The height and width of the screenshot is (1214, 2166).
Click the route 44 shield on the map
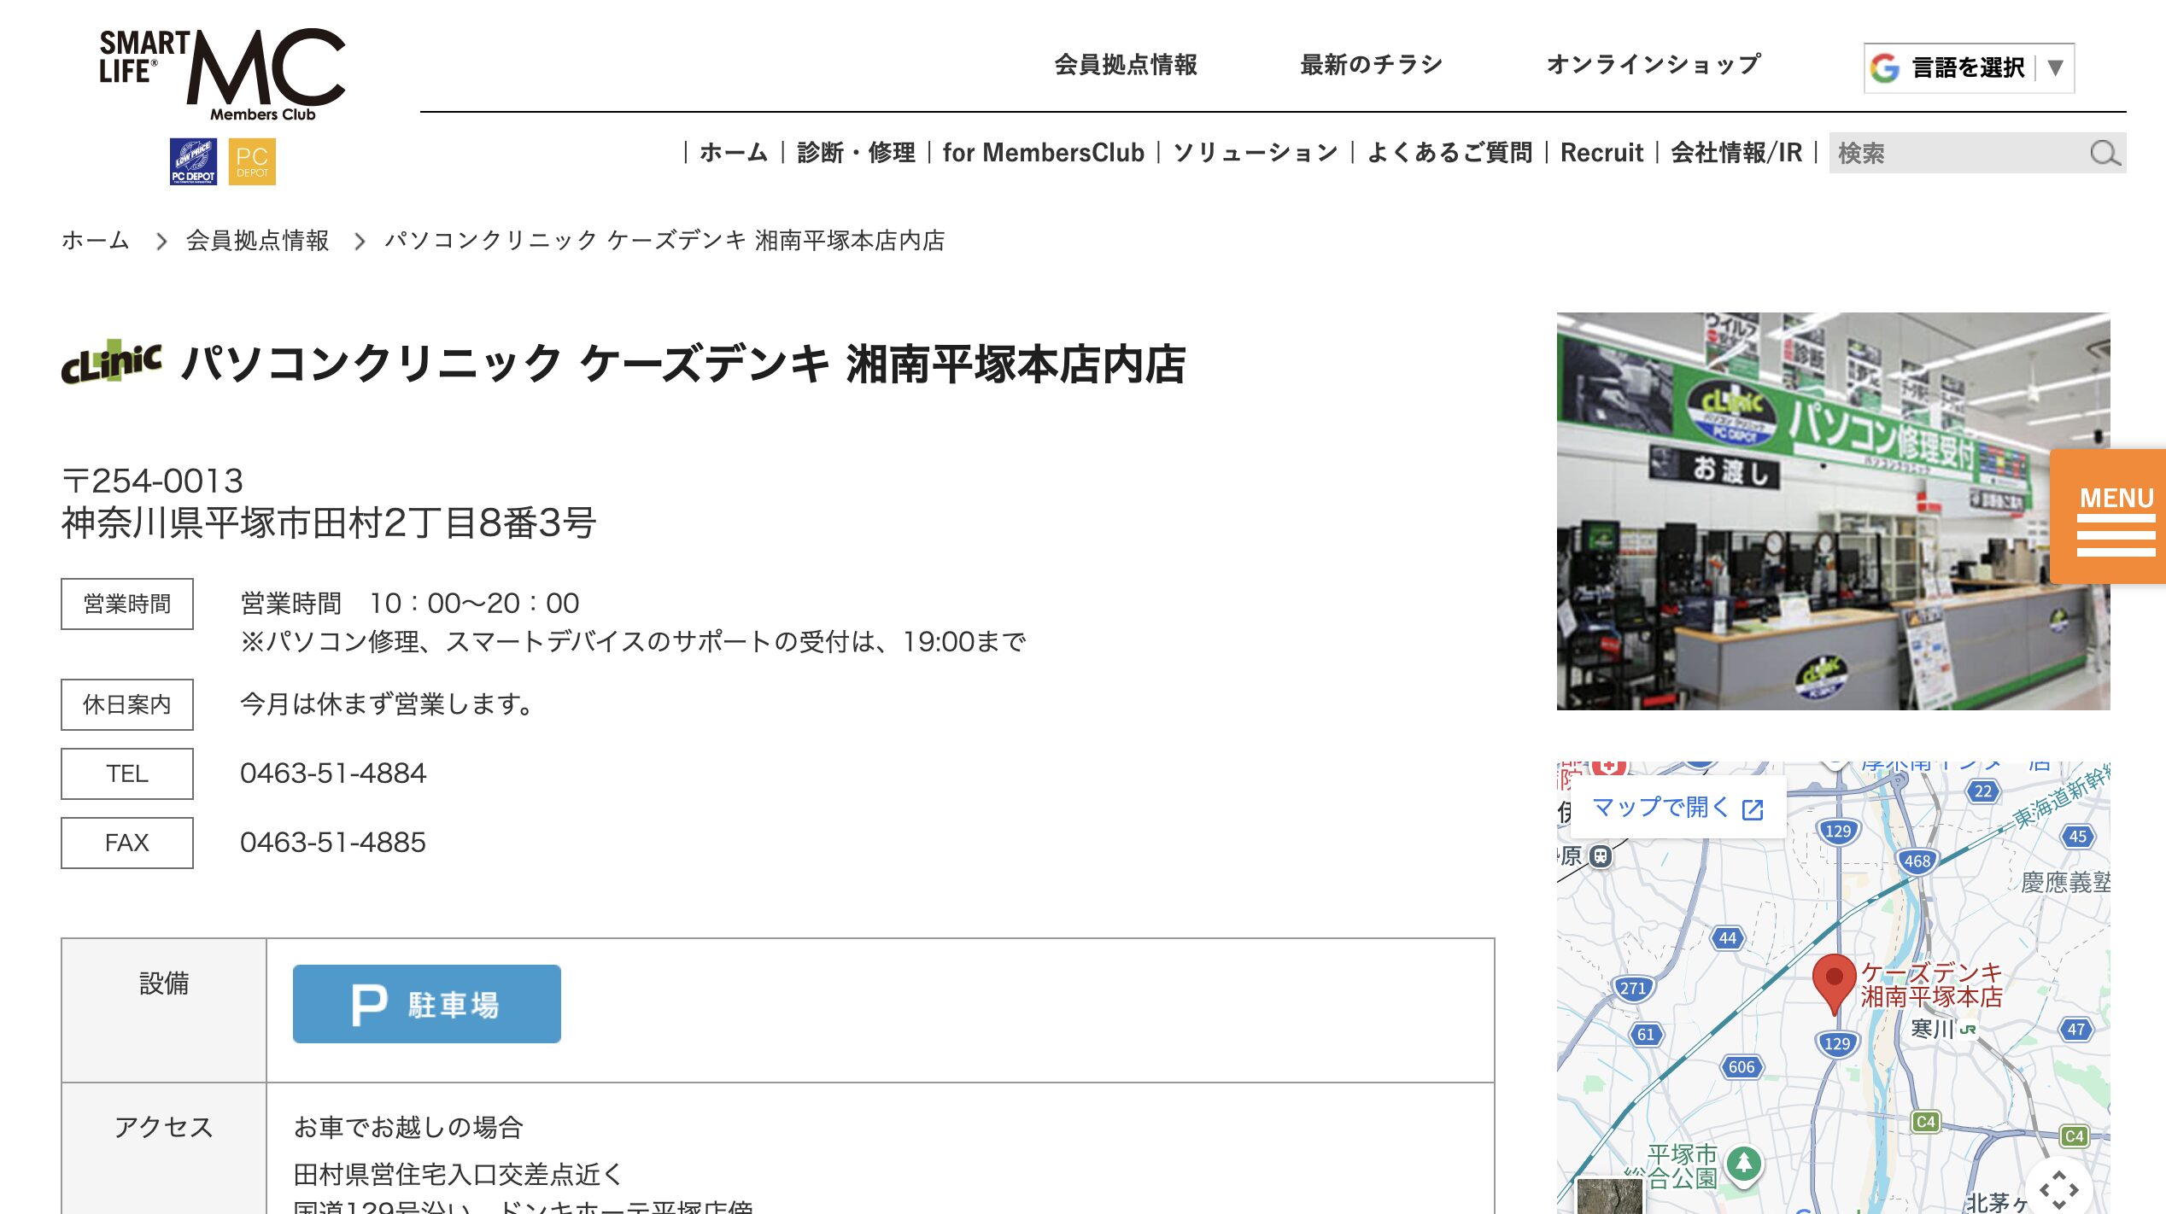1727,938
